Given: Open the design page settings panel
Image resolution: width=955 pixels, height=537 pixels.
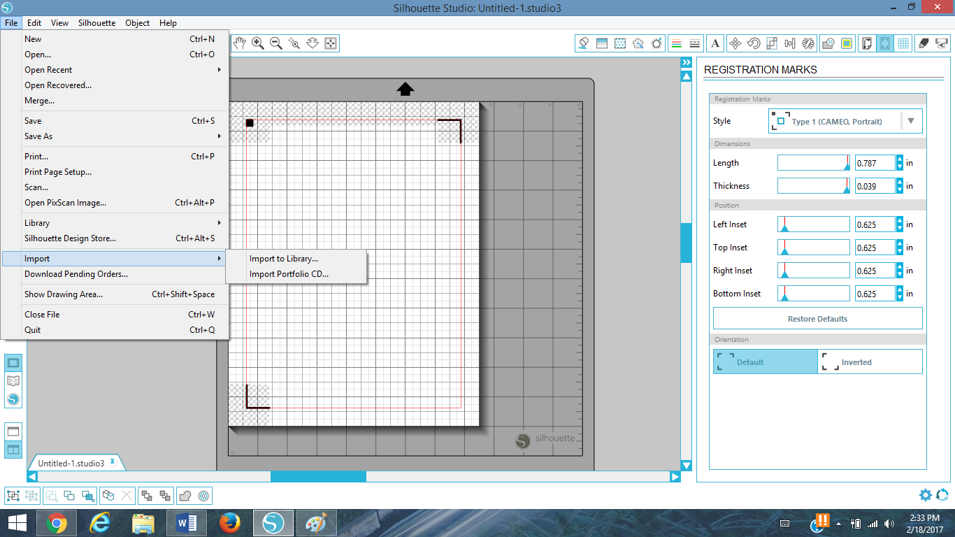Looking at the screenshot, I should click(x=867, y=43).
